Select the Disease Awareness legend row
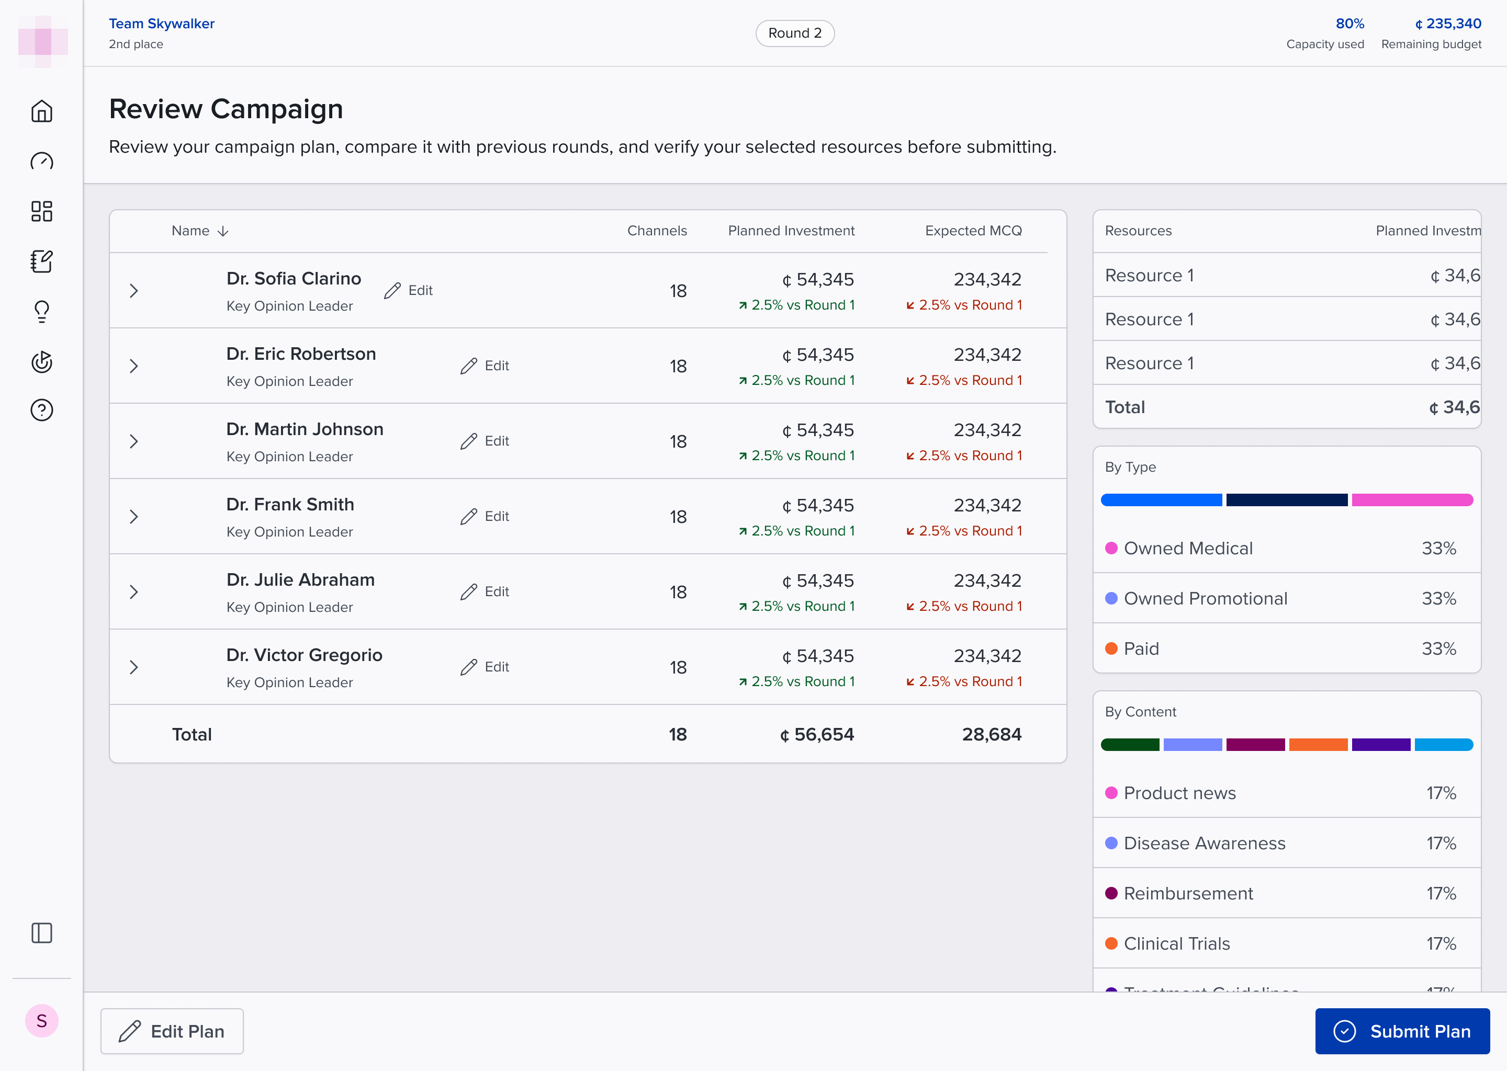1507x1071 pixels. click(x=1287, y=843)
